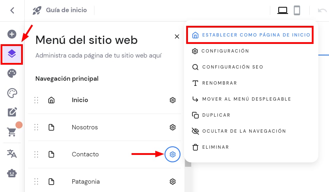Open the website styles palette icon
Viewport: 329px width, 192px height.
12,74
